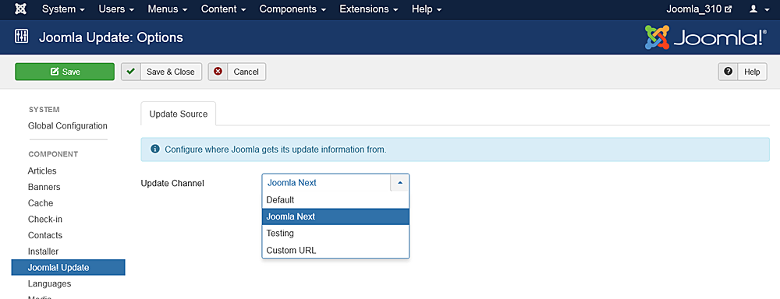This screenshot has width=780, height=299.
Task: Open the Menus dropdown menu
Action: 168,9
